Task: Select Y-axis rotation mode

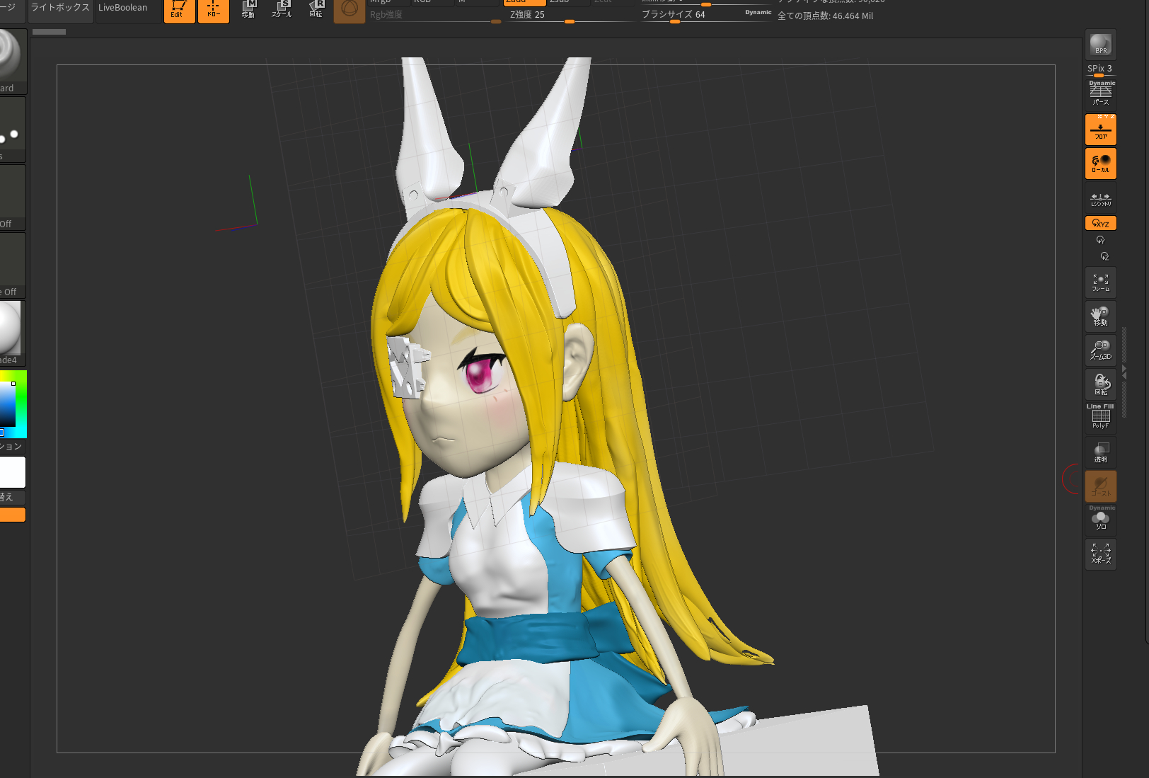Action: 1100,240
